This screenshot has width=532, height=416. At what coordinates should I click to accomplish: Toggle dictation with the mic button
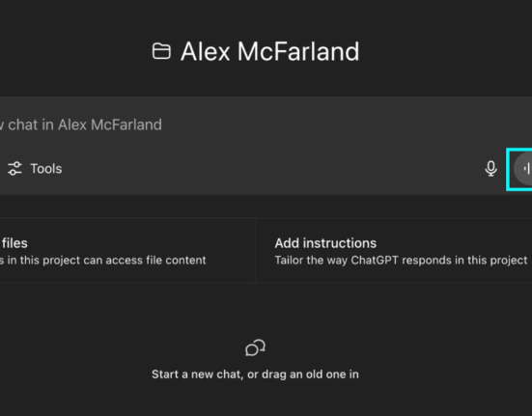pyautogui.click(x=490, y=169)
